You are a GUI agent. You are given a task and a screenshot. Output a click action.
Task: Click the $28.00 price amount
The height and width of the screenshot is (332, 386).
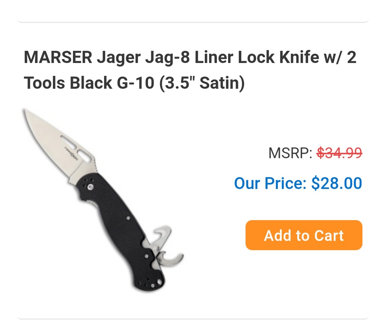click(x=337, y=184)
